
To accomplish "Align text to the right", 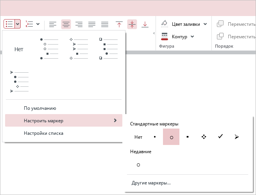I will [79, 24].
